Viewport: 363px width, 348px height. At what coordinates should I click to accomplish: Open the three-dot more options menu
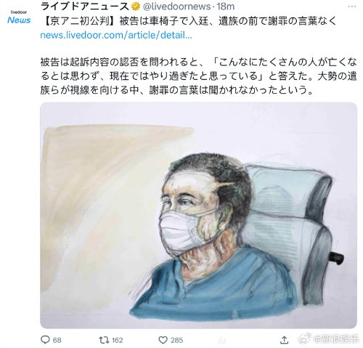351,7
